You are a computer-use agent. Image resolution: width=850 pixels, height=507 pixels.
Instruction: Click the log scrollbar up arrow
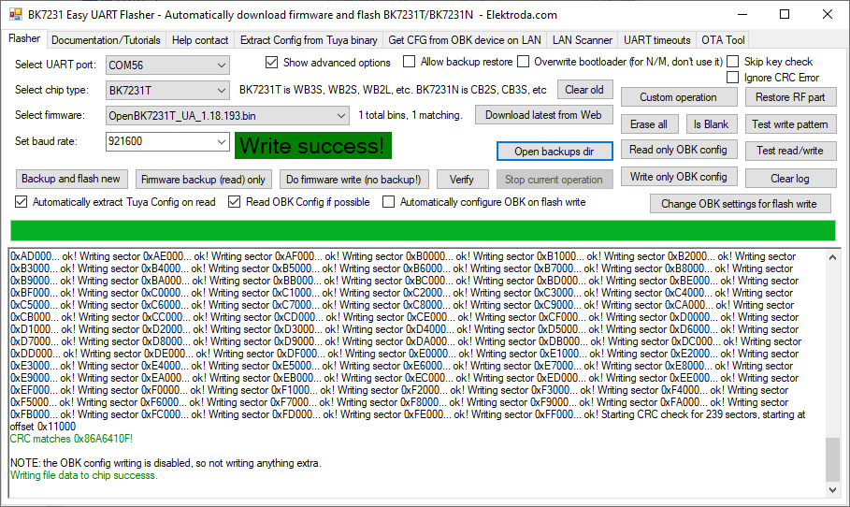[x=832, y=257]
